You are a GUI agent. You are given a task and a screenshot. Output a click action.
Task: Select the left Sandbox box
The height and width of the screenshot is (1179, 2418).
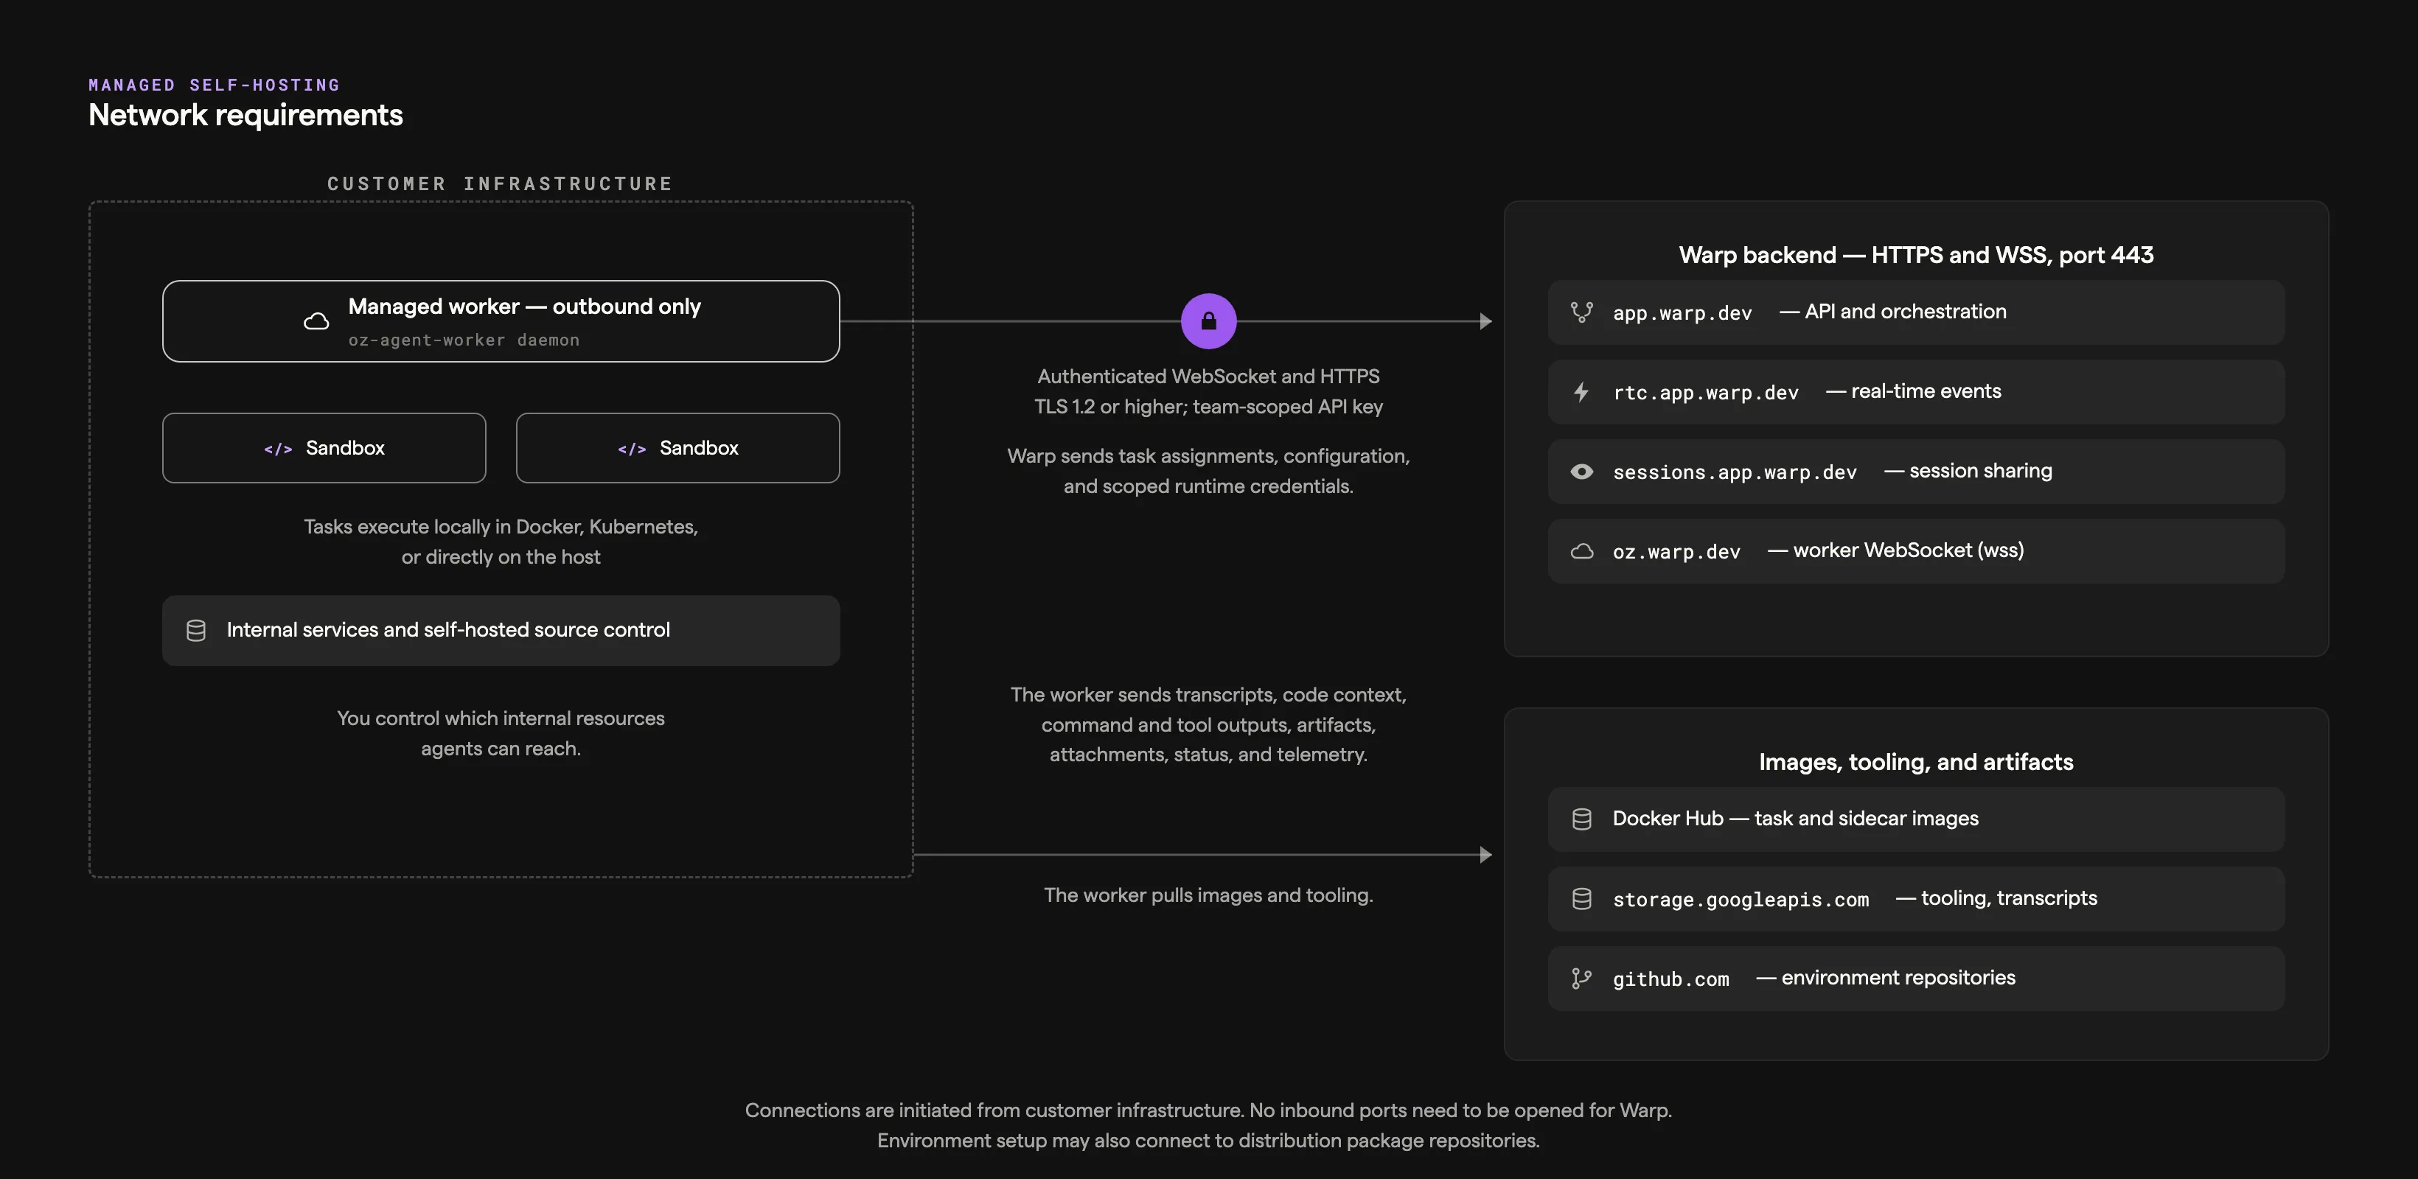(324, 448)
